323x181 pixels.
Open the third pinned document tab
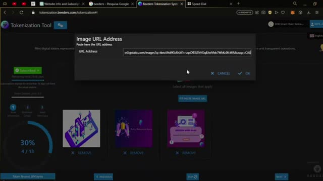[33, 4]
